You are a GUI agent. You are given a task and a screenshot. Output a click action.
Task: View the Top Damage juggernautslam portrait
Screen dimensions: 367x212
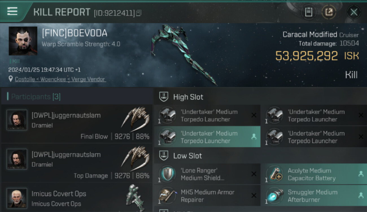pos(17,159)
